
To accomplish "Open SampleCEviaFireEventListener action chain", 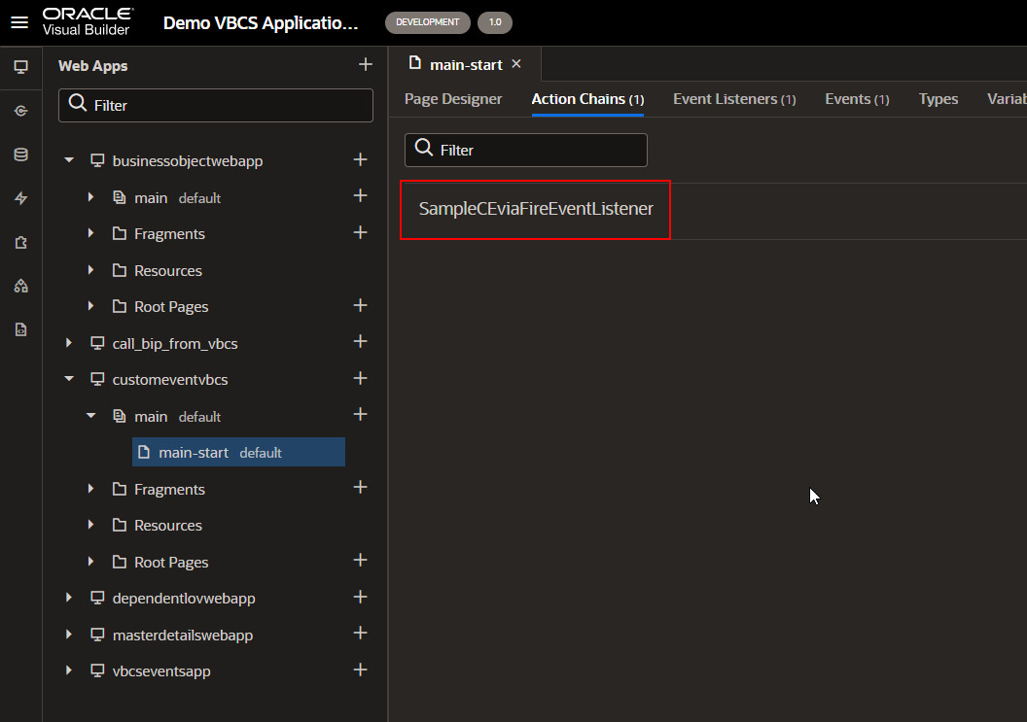I will (536, 209).
